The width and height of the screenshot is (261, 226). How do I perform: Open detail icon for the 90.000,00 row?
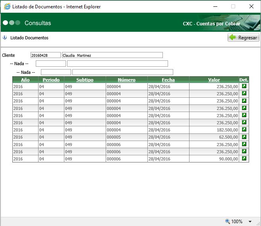(x=244, y=158)
